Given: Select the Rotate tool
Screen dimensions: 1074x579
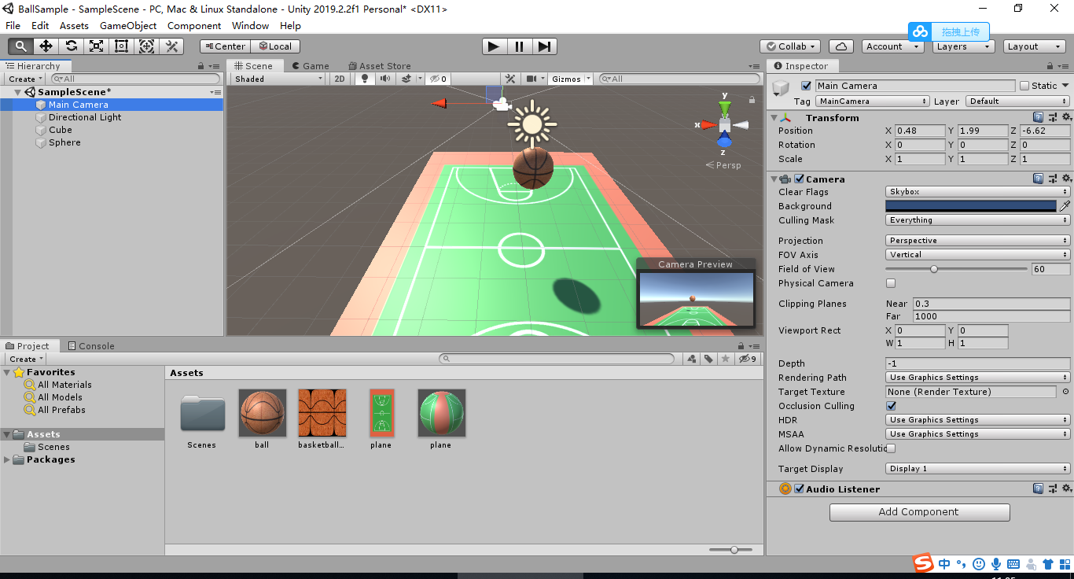Looking at the screenshot, I should (71, 46).
